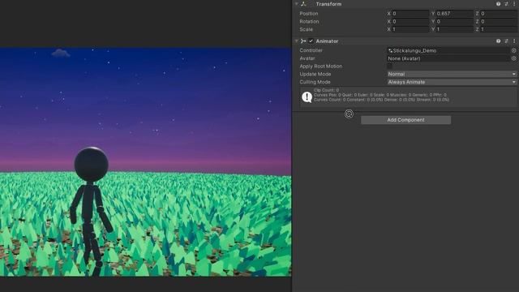Open Transform component preset selector icon

click(x=506, y=4)
